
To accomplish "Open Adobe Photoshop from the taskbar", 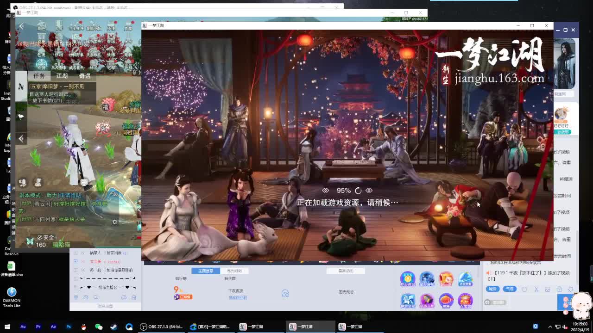I will (69, 327).
